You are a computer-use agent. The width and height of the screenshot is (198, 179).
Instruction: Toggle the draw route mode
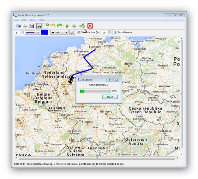pos(39,26)
